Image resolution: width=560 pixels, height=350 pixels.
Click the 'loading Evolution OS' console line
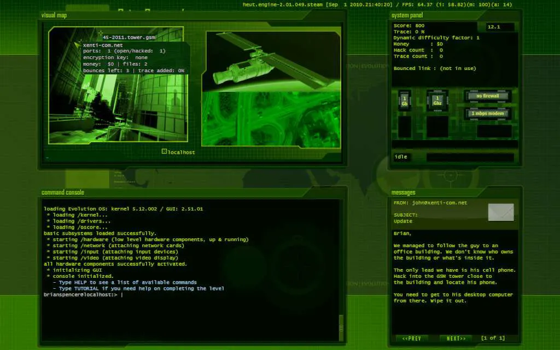click(x=123, y=209)
